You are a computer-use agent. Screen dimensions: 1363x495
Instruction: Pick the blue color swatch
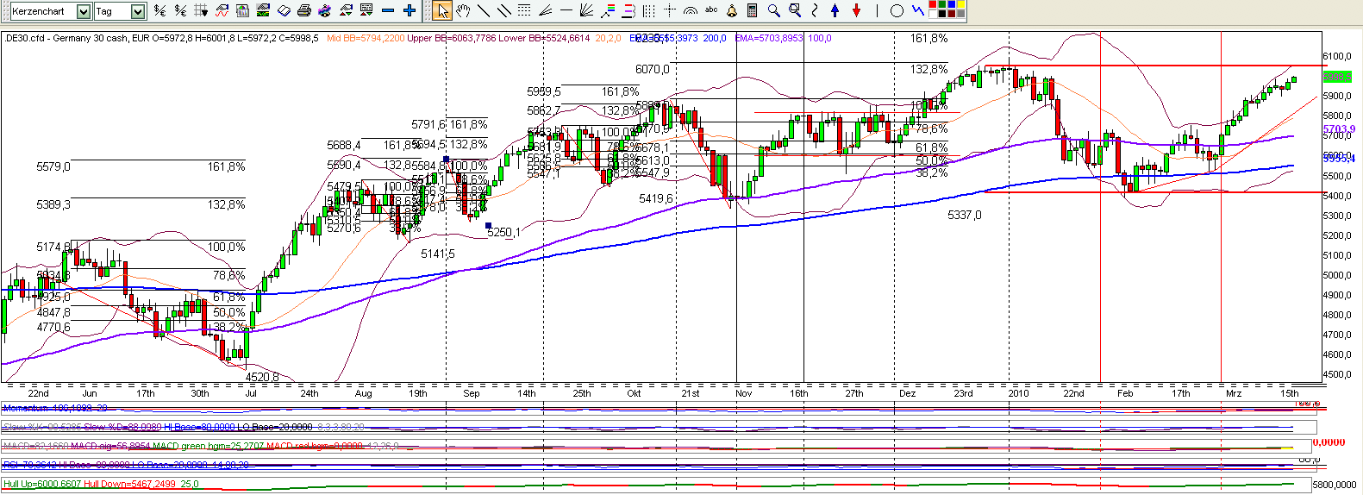[x=952, y=4]
